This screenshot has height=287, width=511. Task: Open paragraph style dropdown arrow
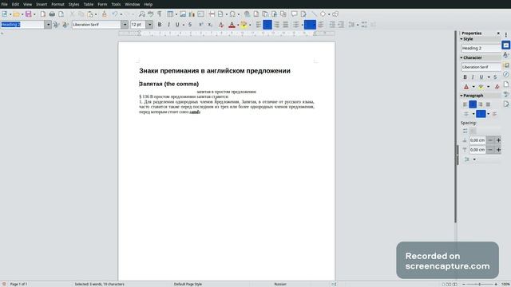tap(48, 25)
